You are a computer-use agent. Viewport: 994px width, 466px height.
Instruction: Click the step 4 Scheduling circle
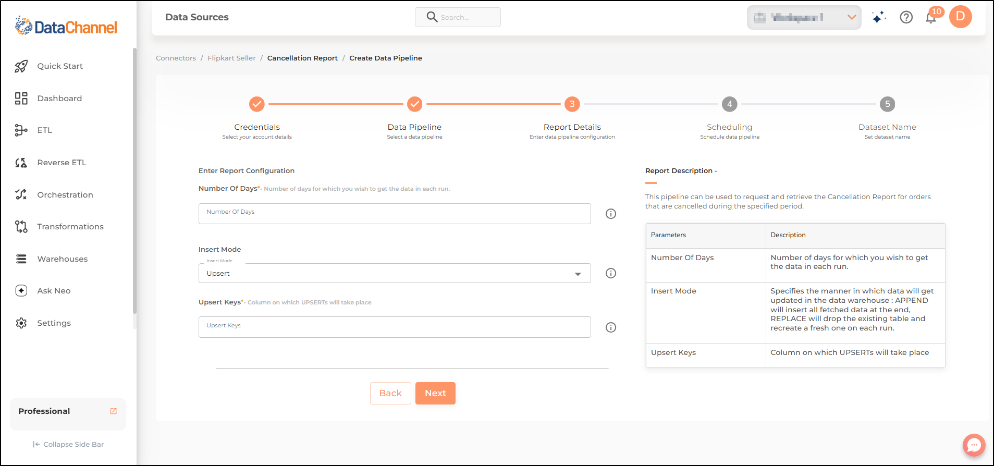pos(730,104)
